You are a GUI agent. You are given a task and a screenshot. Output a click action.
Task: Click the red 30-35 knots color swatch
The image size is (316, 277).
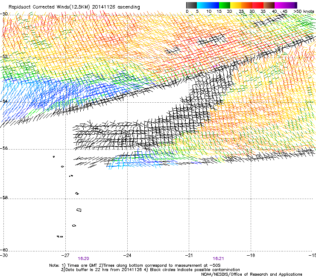pos(258,5)
